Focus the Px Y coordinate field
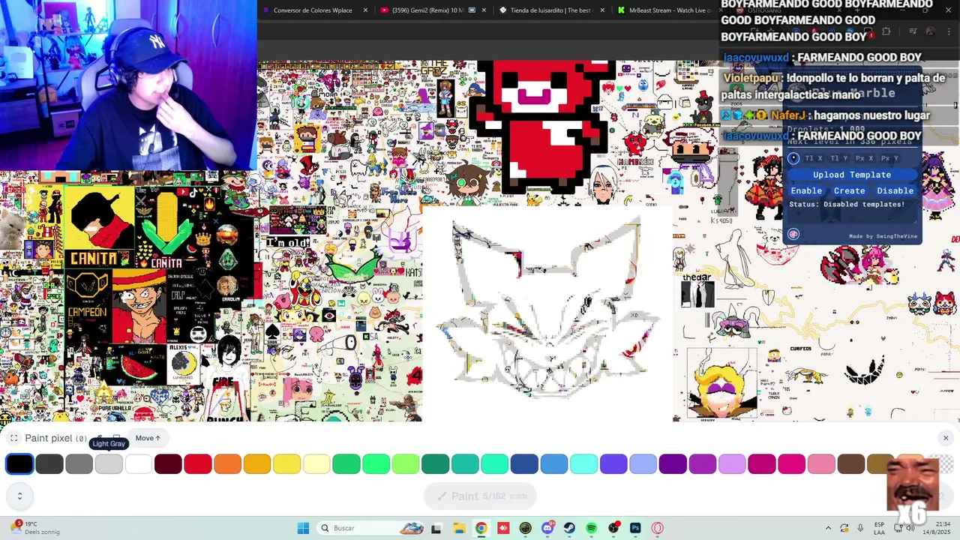The height and width of the screenshot is (540, 960). tap(889, 158)
